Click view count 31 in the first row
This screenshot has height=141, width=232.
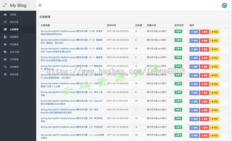pos(136,31)
